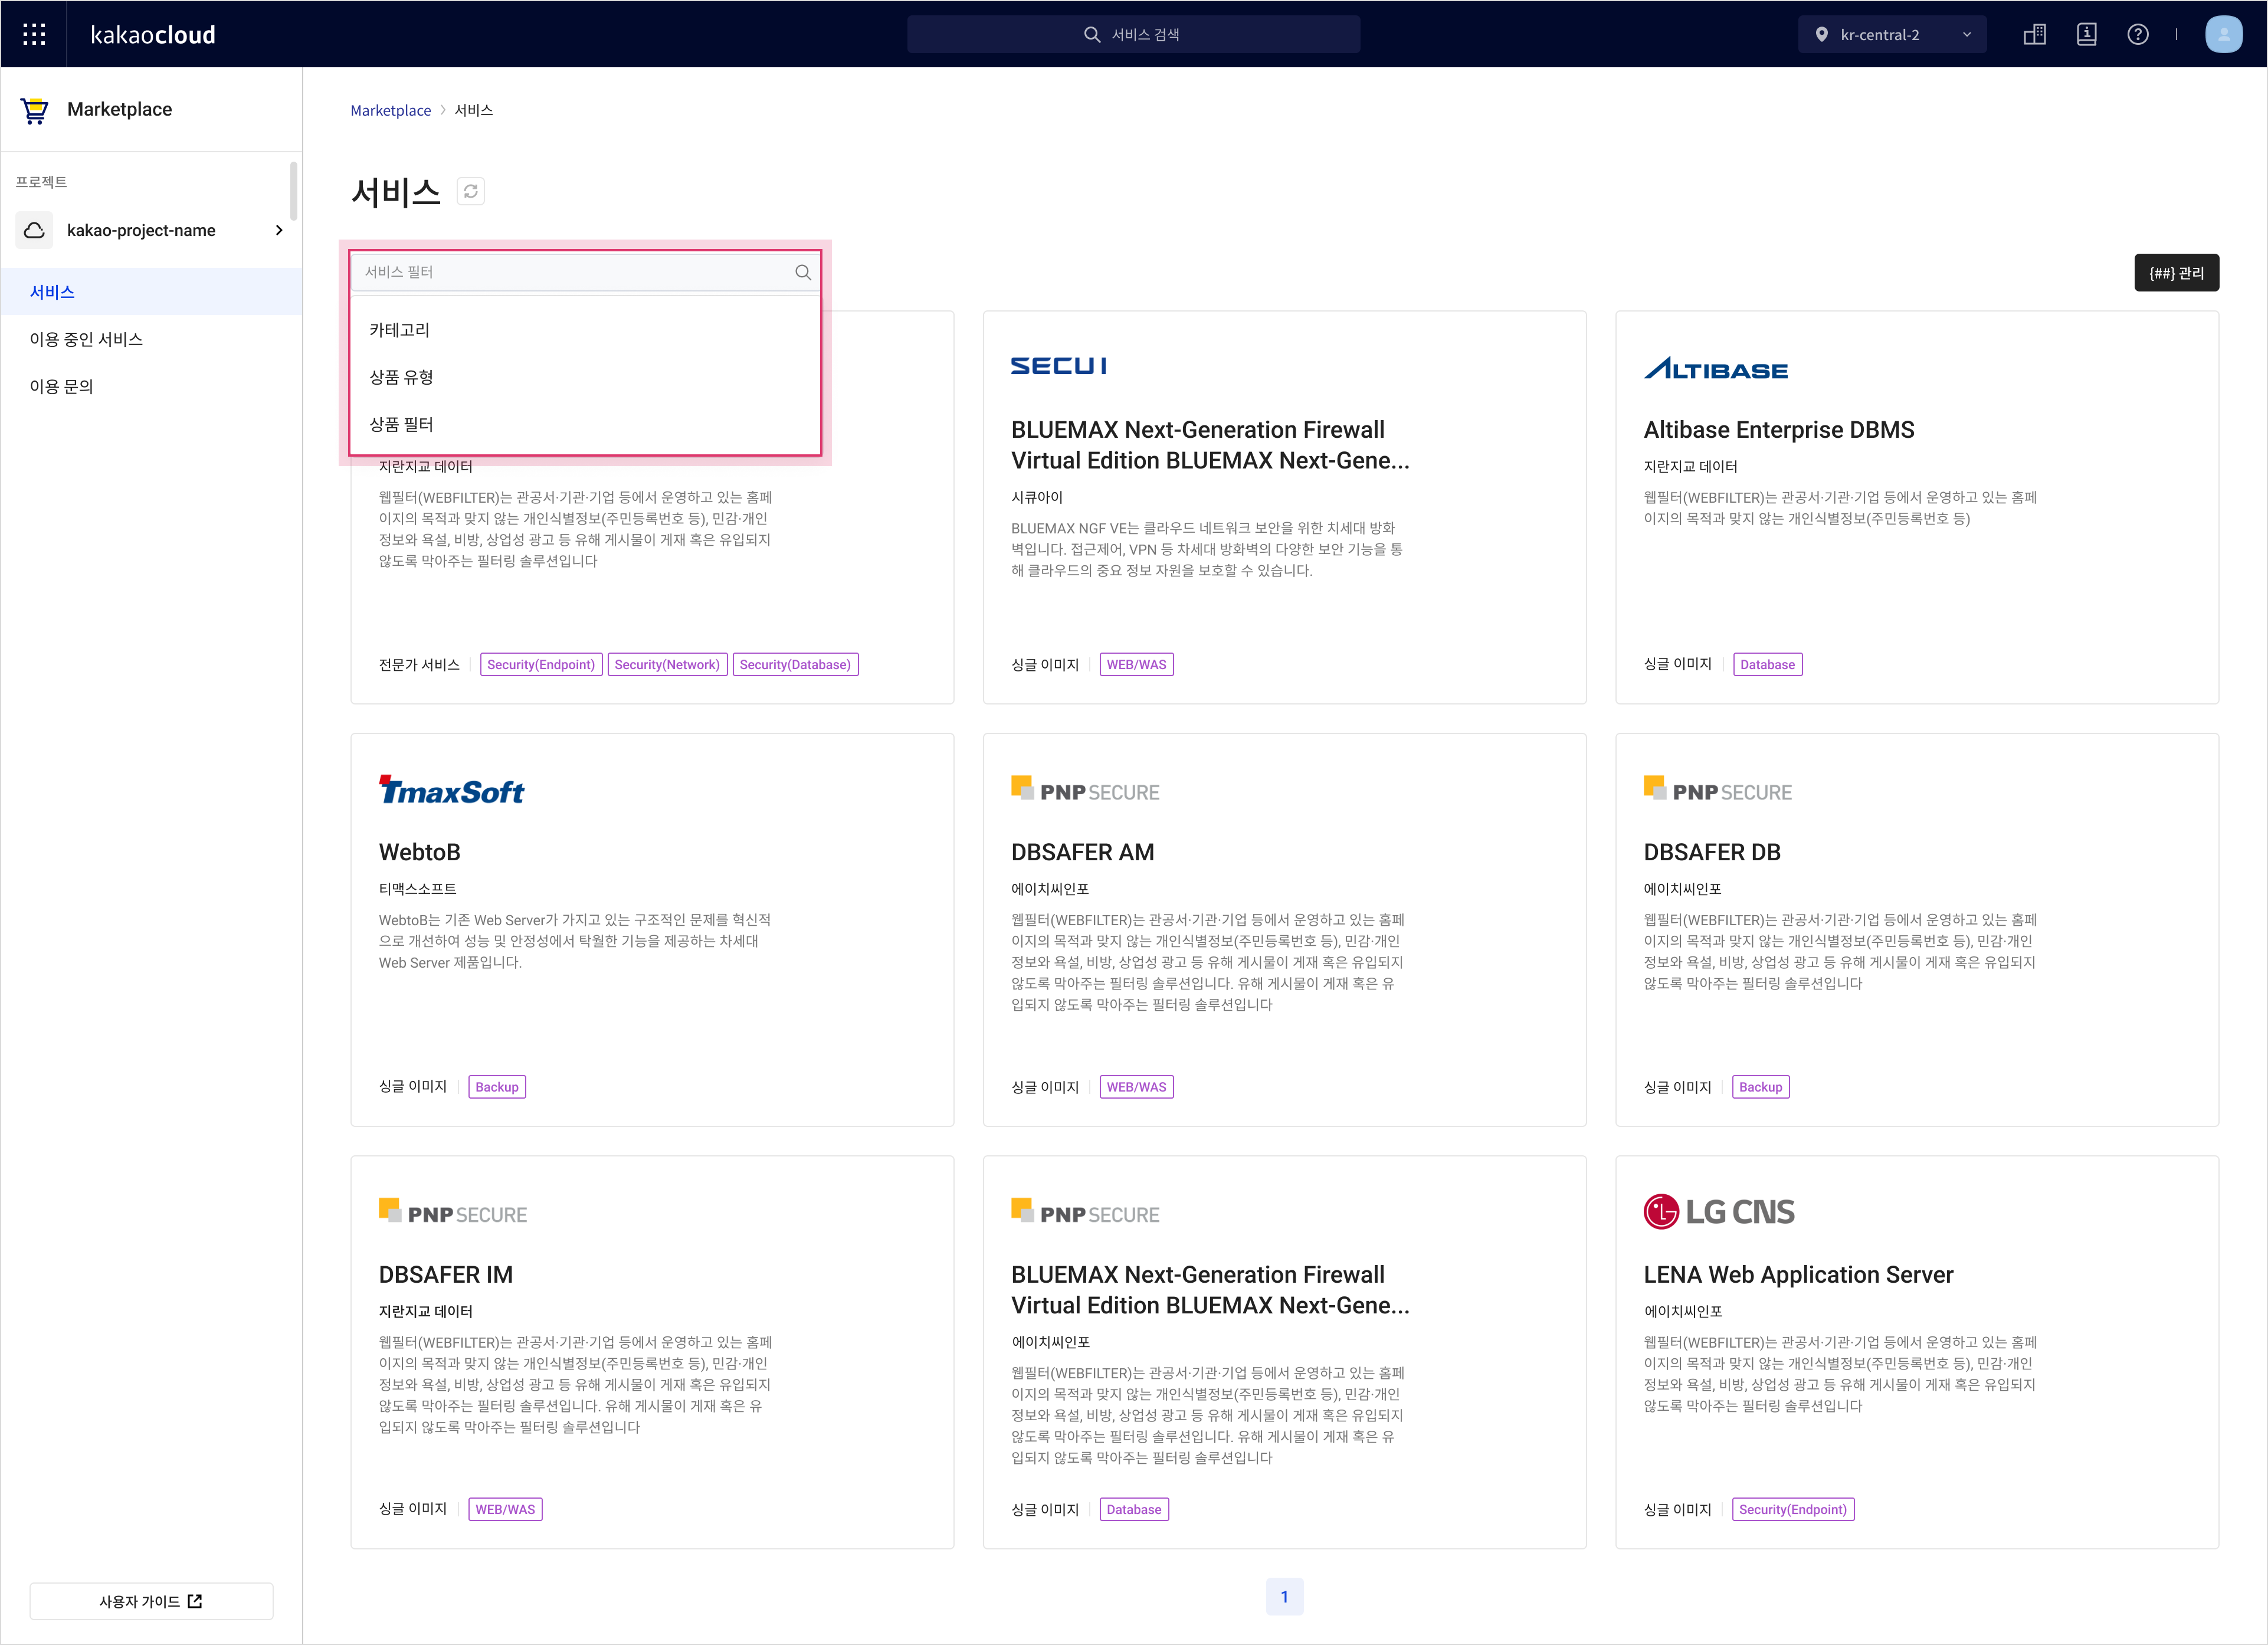Viewport: 2268px width, 1645px height.
Task: Go to pagination page 1
Action: [1284, 1597]
